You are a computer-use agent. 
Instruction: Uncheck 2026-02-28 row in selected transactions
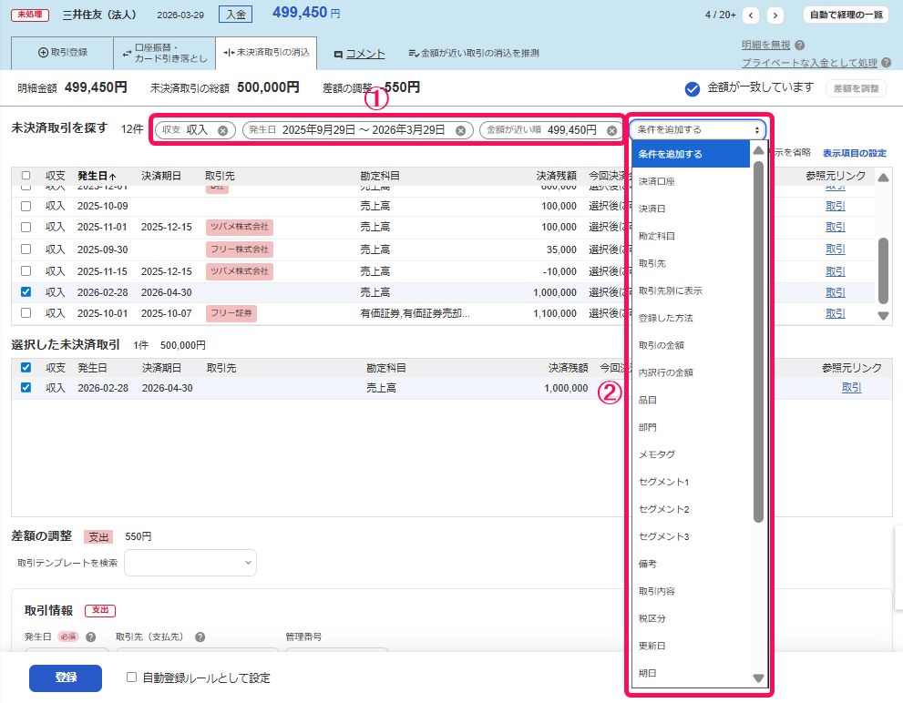tap(26, 388)
